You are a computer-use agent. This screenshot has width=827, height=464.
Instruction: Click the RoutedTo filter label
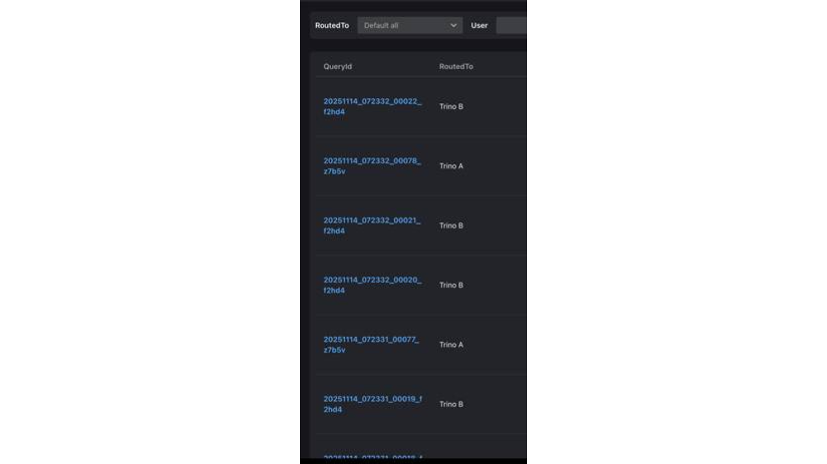tap(332, 26)
